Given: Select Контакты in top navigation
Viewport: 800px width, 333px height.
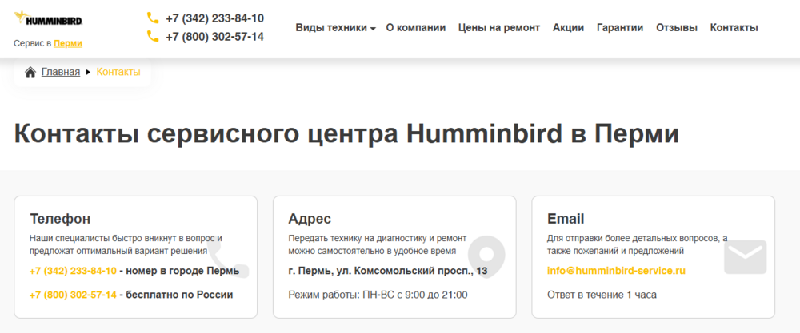Looking at the screenshot, I should [x=734, y=28].
